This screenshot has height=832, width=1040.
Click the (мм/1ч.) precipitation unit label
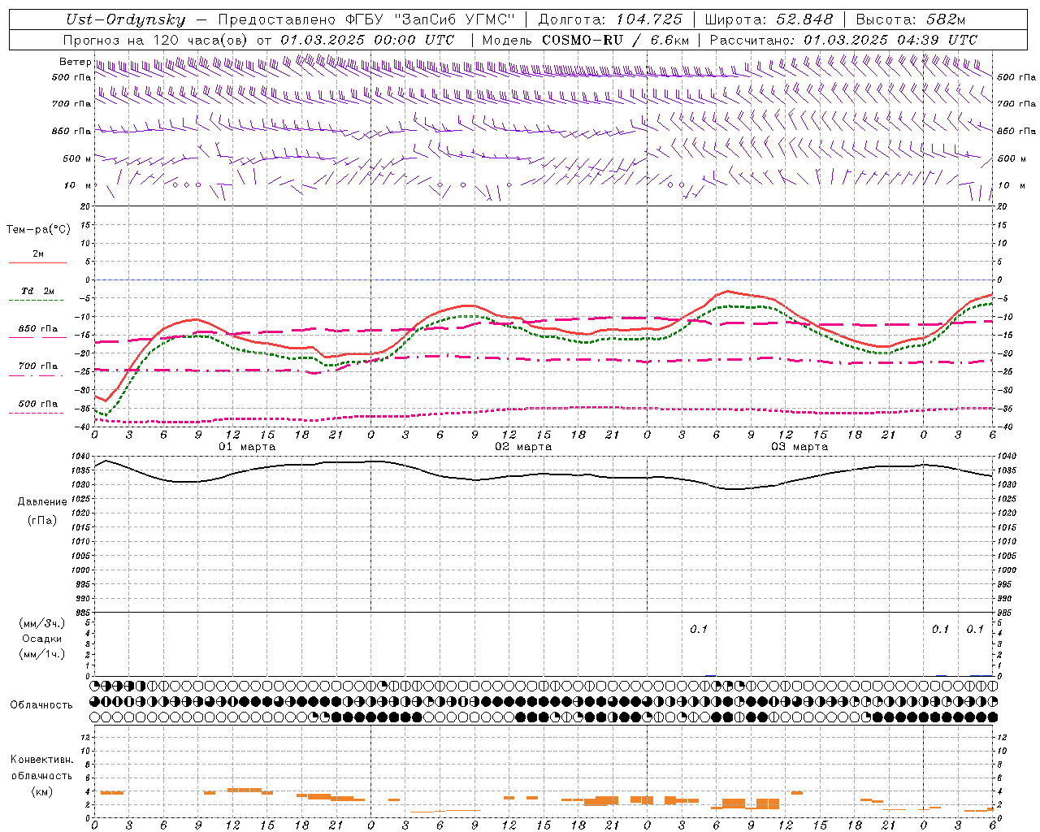(x=42, y=654)
